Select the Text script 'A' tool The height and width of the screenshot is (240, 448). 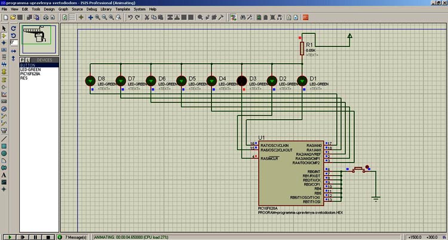coord(4,175)
